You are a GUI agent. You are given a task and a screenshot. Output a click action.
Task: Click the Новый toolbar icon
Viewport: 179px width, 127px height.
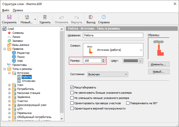pos(26,17)
